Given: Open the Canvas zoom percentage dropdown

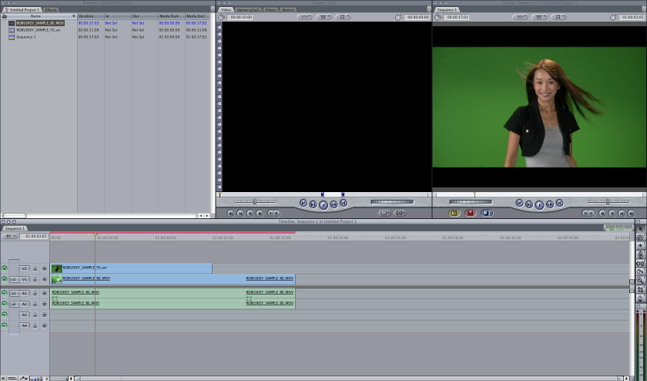Looking at the screenshot, I should coord(521,17).
